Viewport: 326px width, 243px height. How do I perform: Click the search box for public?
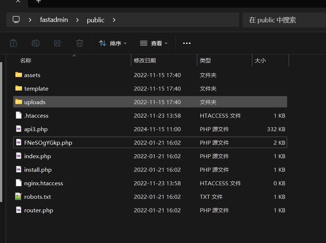pos(282,20)
